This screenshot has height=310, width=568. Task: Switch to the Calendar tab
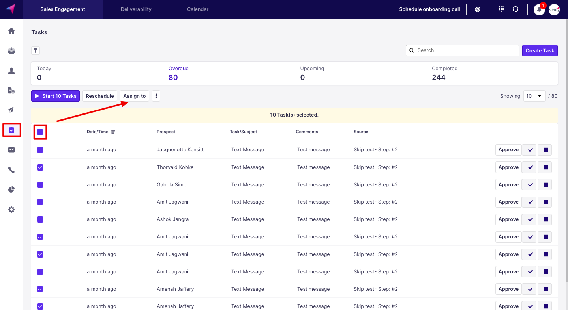(198, 9)
